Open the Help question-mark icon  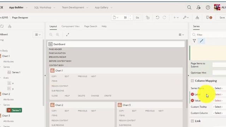tap(208, 7)
